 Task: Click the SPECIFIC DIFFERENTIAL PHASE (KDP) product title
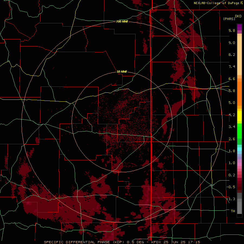[x=85, y=242]
